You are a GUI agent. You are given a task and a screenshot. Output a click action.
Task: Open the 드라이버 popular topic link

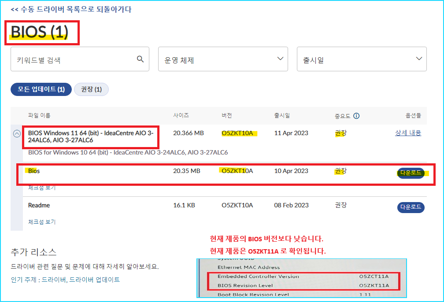coord(54,280)
